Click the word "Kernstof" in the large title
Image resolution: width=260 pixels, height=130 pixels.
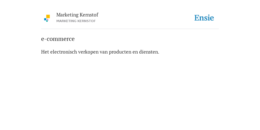89,15
